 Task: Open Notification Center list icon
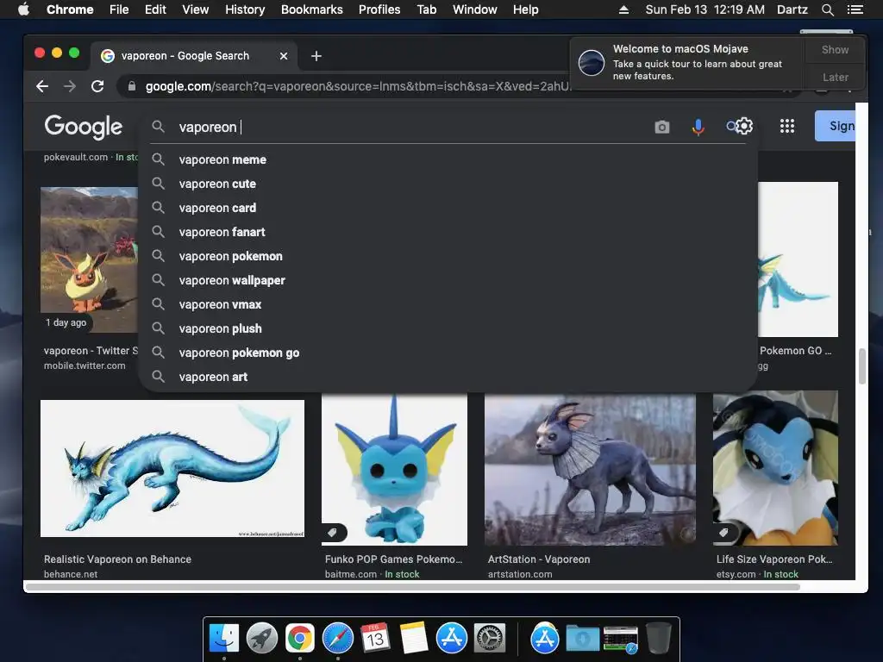(855, 9)
